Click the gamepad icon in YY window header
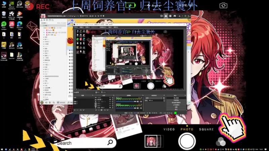This screenshot has width=269, height=151. [x=175, y=16]
